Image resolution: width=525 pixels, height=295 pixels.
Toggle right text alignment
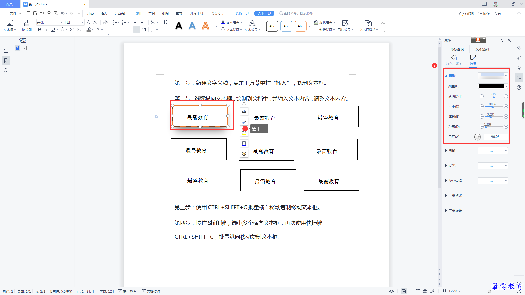coord(129,29)
